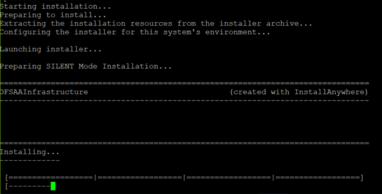Viewport: 382px width, 194px height.
Task: Click the 'Starting installation...' line
Action: 55,6
